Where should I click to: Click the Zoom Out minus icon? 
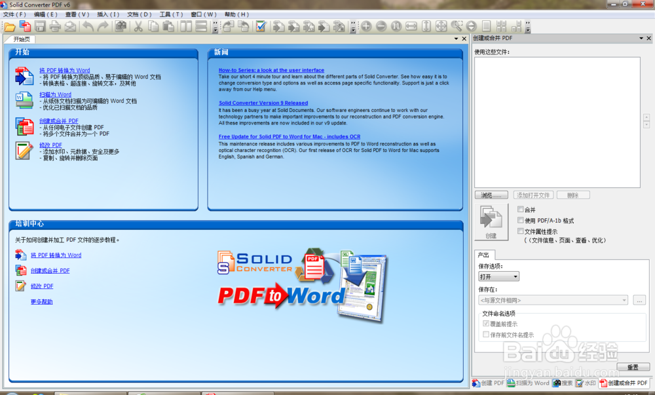point(381,26)
